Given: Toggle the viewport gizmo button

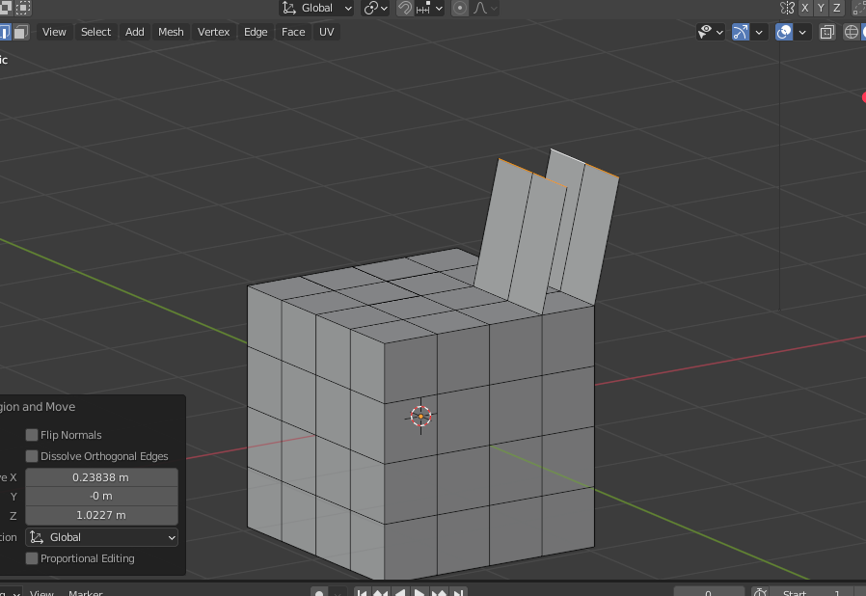Looking at the screenshot, I should coord(740,32).
